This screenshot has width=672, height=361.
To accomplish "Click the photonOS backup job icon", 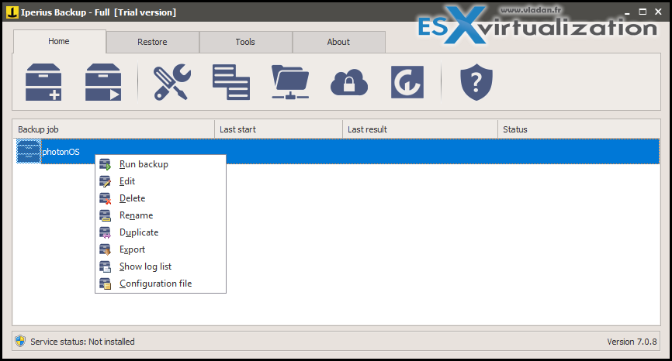I will pyautogui.click(x=29, y=151).
